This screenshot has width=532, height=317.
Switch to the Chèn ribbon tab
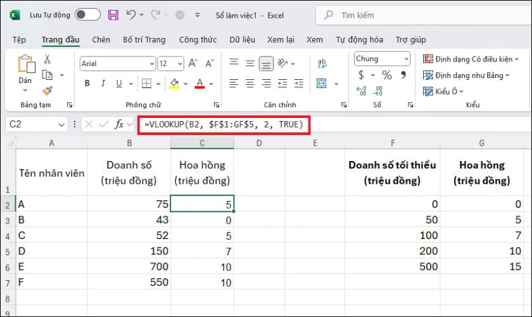coord(101,40)
